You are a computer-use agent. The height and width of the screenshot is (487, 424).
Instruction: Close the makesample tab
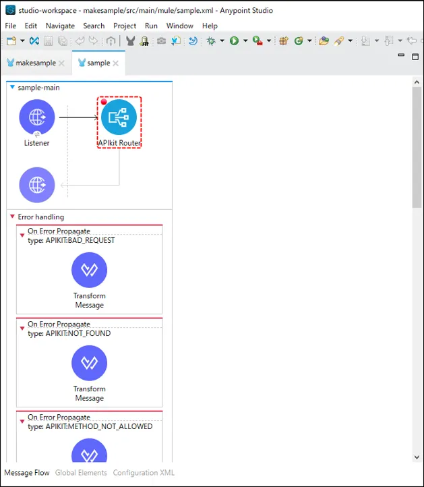pyautogui.click(x=61, y=63)
